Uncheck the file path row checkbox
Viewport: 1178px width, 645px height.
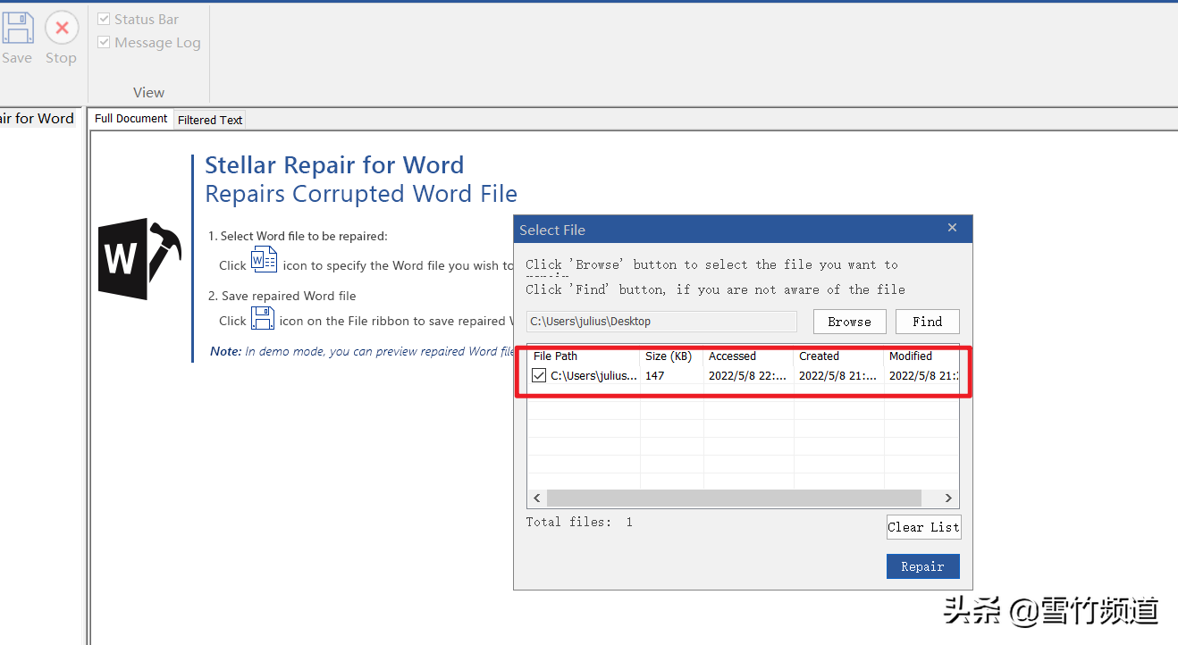539,376
